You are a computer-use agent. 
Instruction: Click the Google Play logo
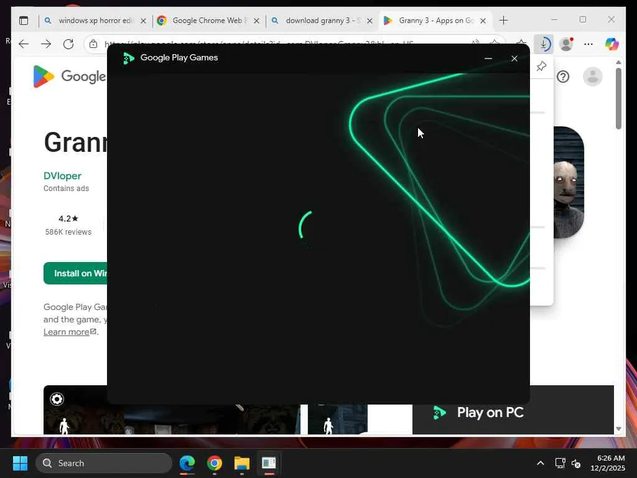(x=70, y=77)
